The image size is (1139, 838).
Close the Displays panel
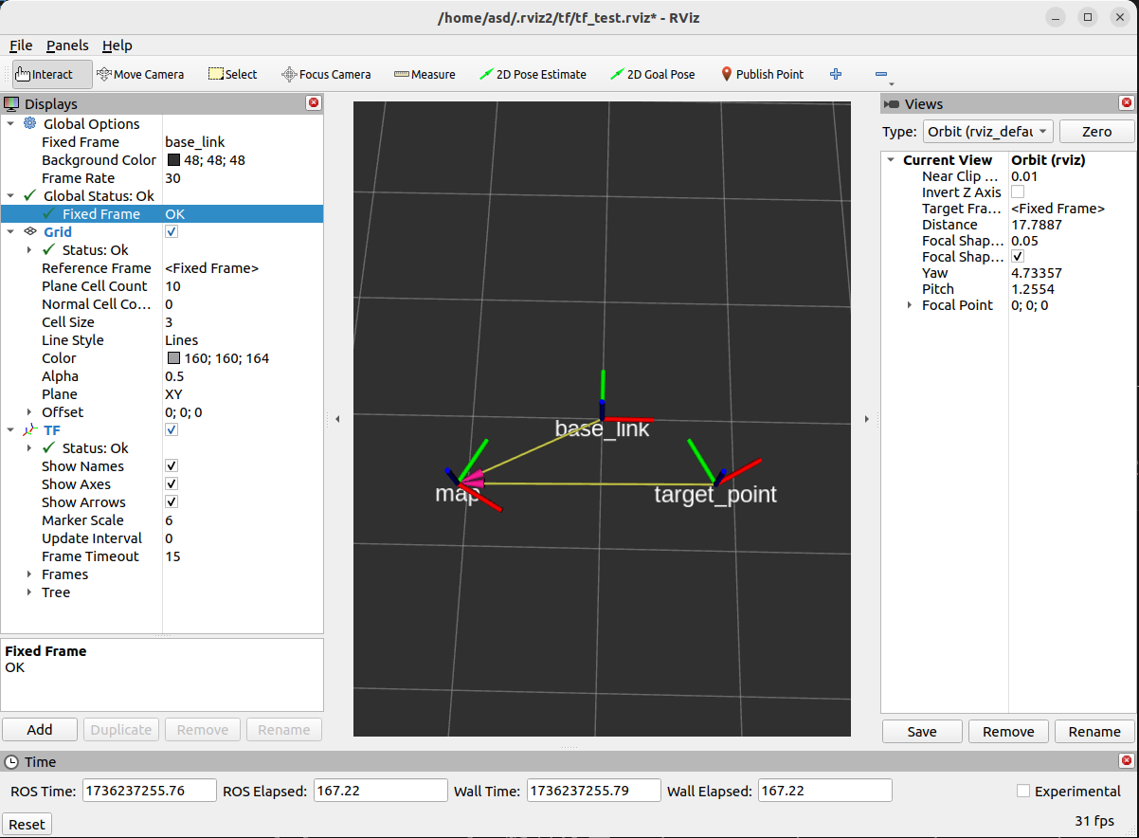coord(314,103)
